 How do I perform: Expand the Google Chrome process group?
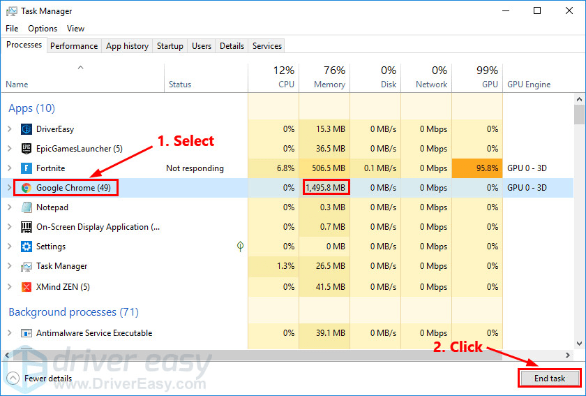coord(9,188)
